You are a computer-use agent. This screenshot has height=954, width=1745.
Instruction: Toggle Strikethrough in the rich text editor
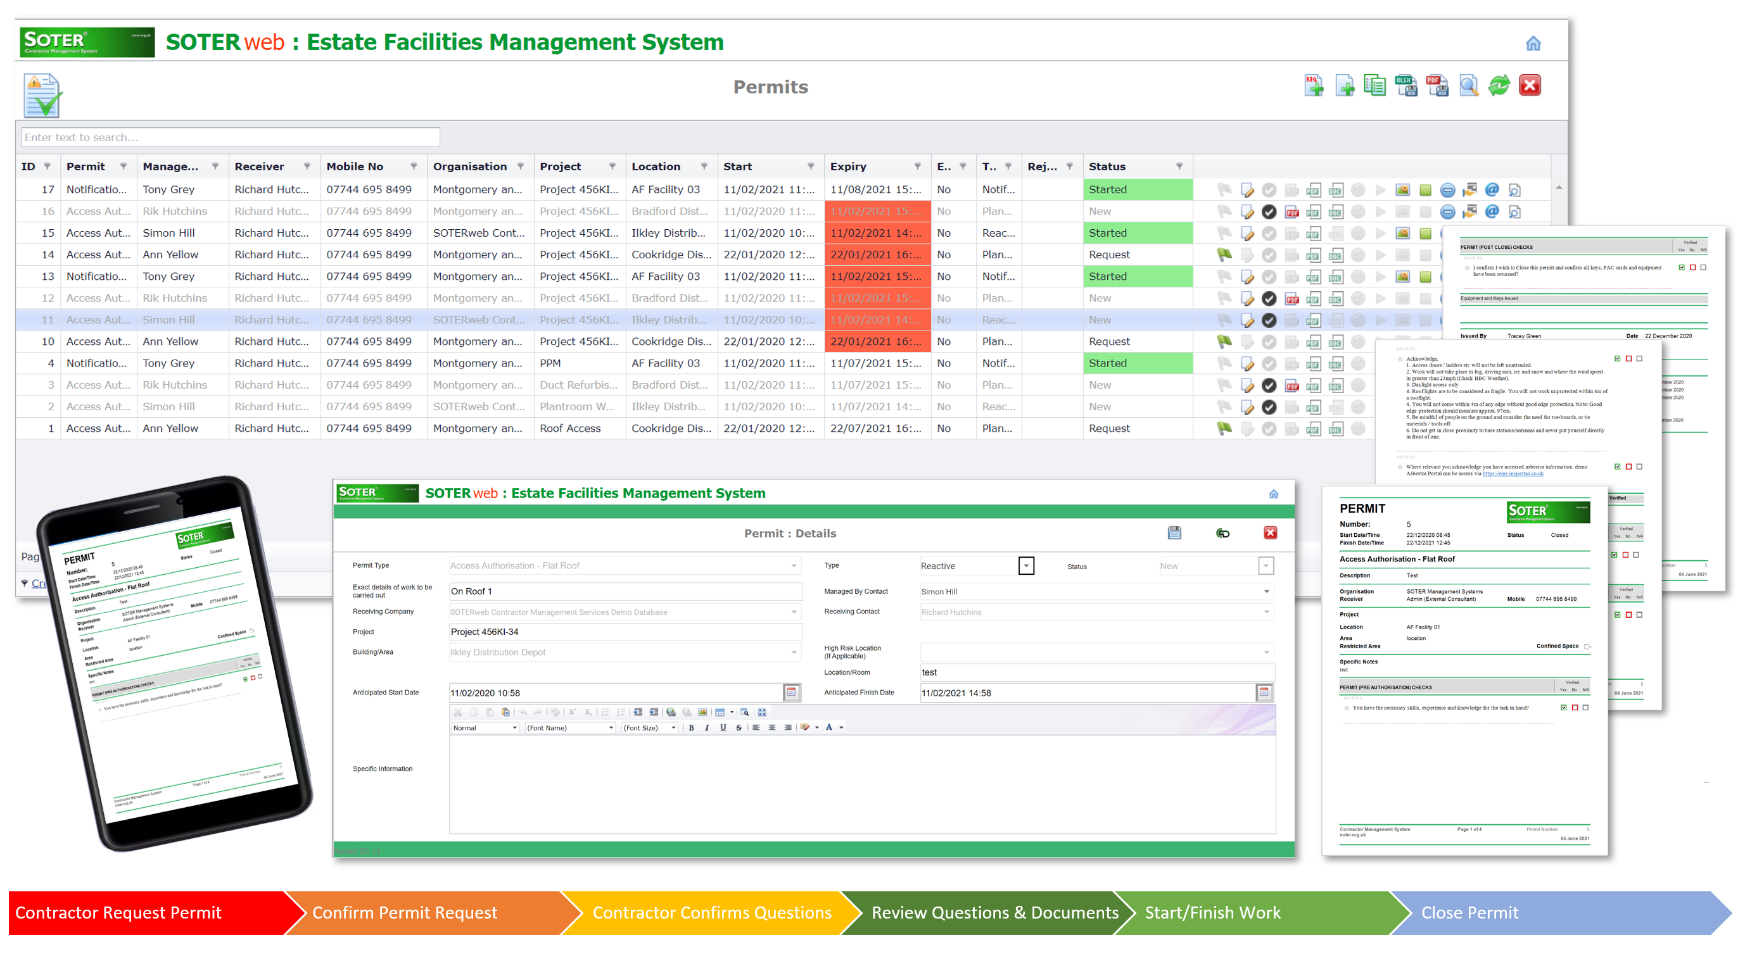click(739, 727)
